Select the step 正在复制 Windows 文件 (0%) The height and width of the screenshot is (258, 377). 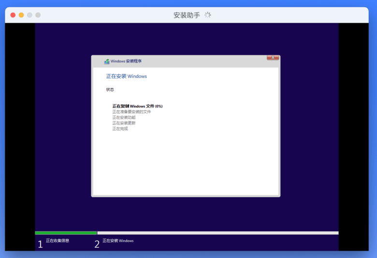[x=138, y=106]
